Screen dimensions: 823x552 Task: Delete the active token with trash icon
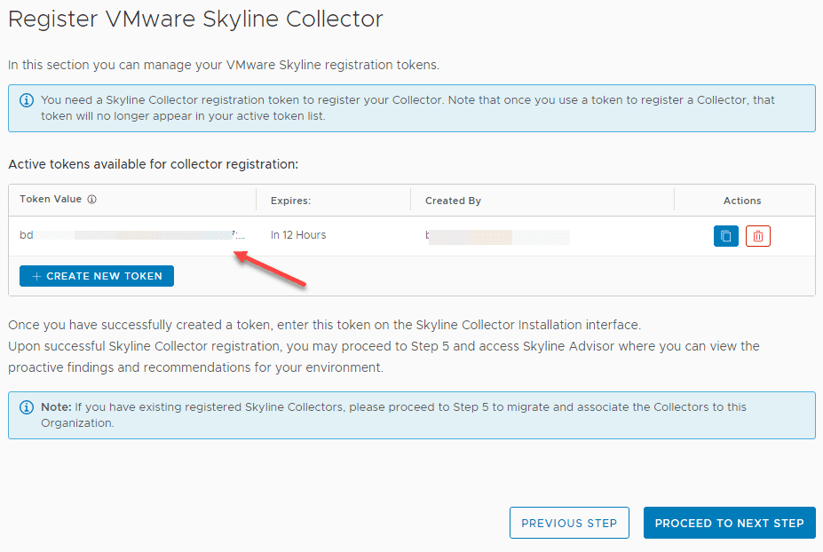tap(757, 236)
